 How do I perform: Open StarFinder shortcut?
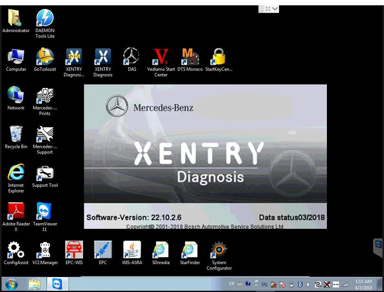tap(190, 253)
